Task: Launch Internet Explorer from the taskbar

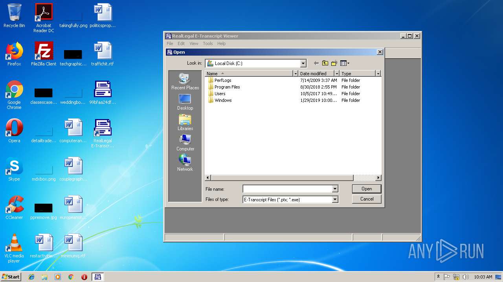Action: coord(31,277)
